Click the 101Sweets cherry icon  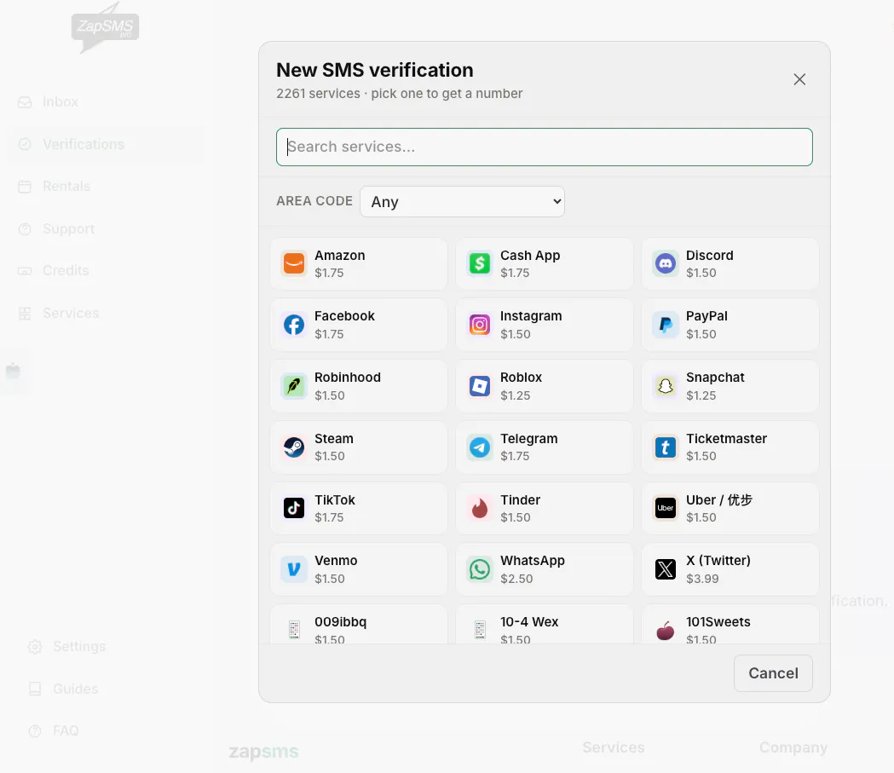(x=666, y=631)
